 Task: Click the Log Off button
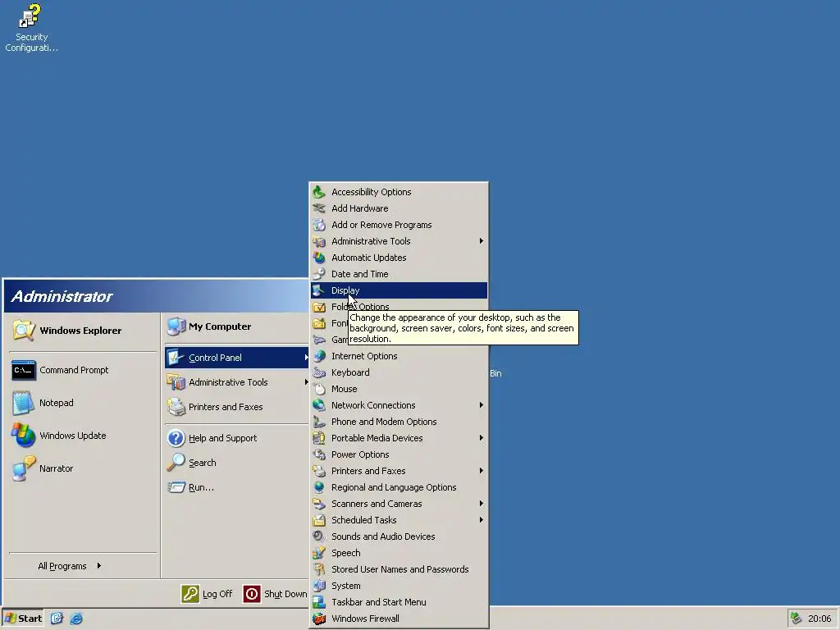pos(207,594)
